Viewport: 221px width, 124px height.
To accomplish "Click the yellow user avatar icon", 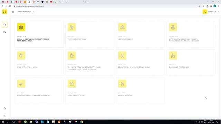I will 205,12.
